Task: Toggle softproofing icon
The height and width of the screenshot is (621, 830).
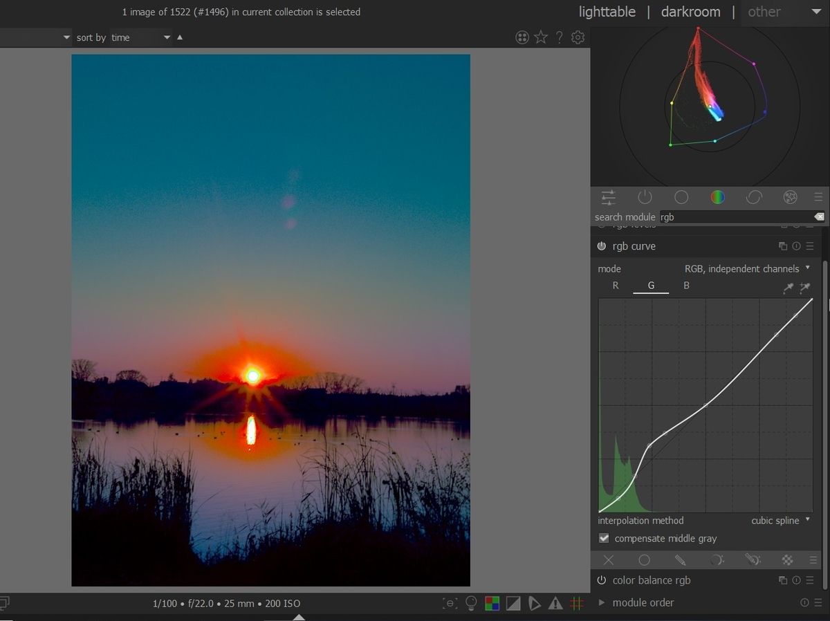Action: (x=535, y=604)
